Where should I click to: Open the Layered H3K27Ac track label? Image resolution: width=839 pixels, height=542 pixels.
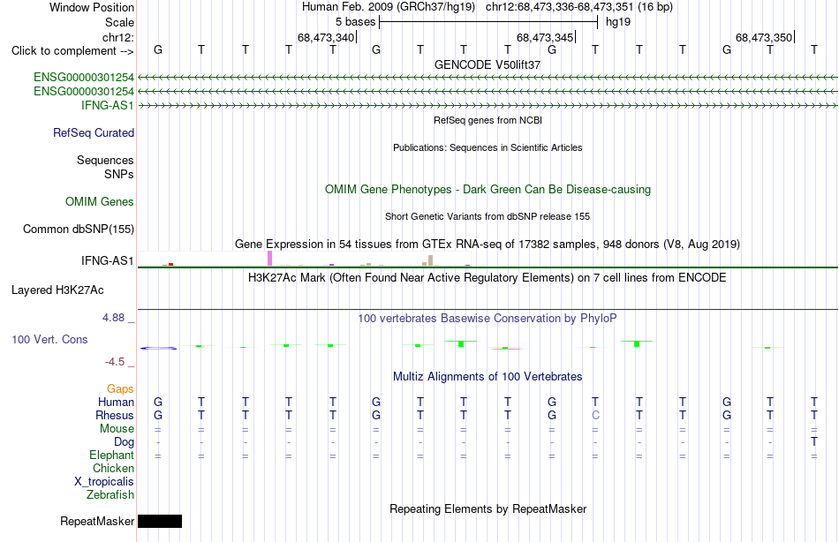(x=57, y=290)
